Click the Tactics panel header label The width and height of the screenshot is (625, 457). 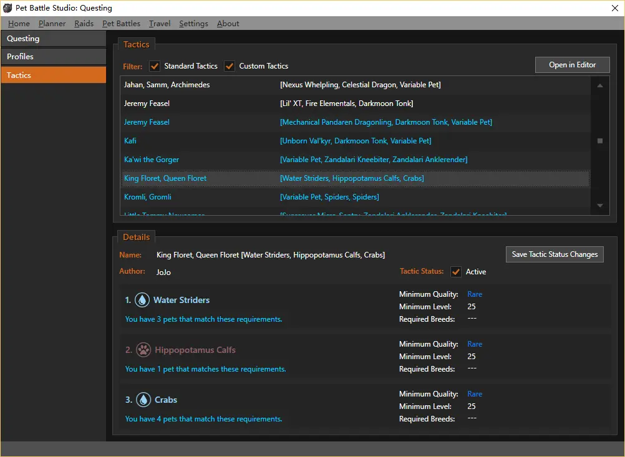(x=137, y=45)
